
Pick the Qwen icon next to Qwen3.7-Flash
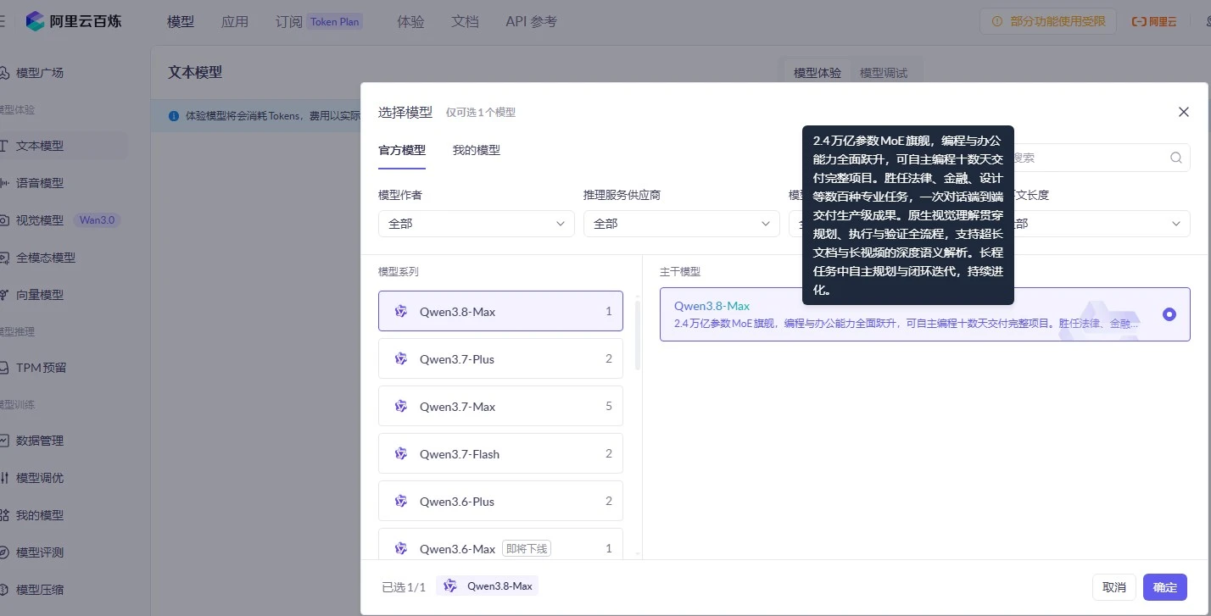pyautogui.click(x=401, y=453)
